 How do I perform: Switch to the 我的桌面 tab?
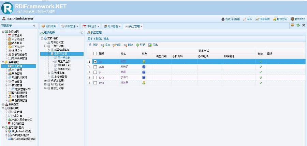click(49, 26)
